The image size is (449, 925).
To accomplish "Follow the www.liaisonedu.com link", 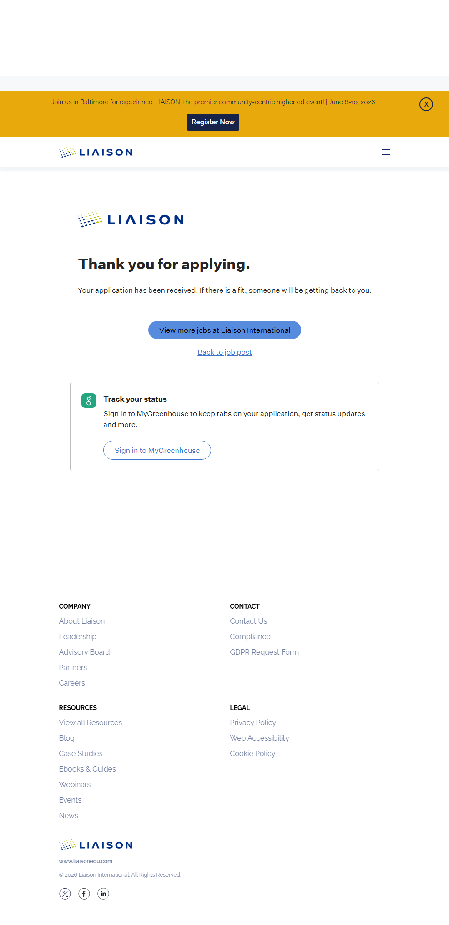I will [86, 861].
